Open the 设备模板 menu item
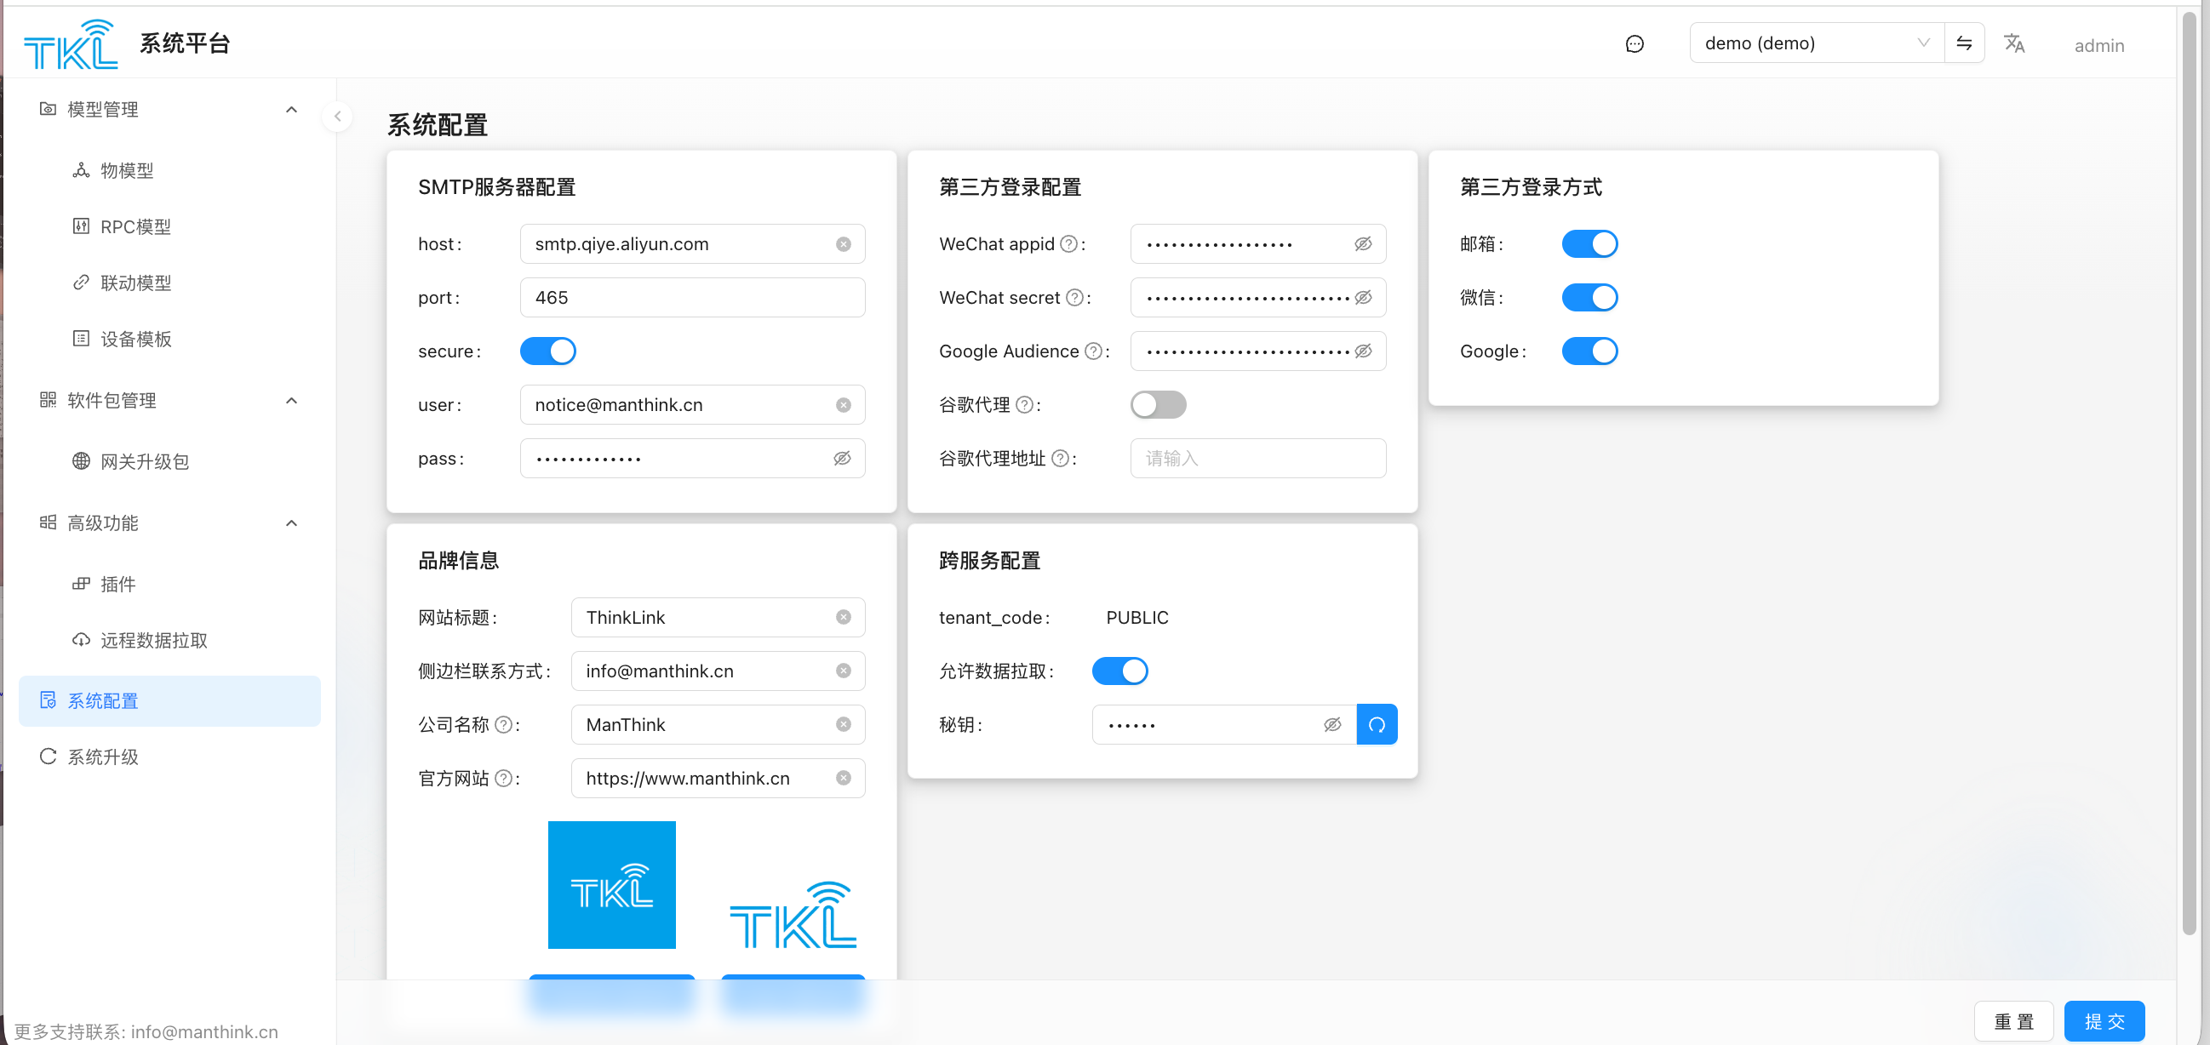2210x1045 pixels. 170,339
